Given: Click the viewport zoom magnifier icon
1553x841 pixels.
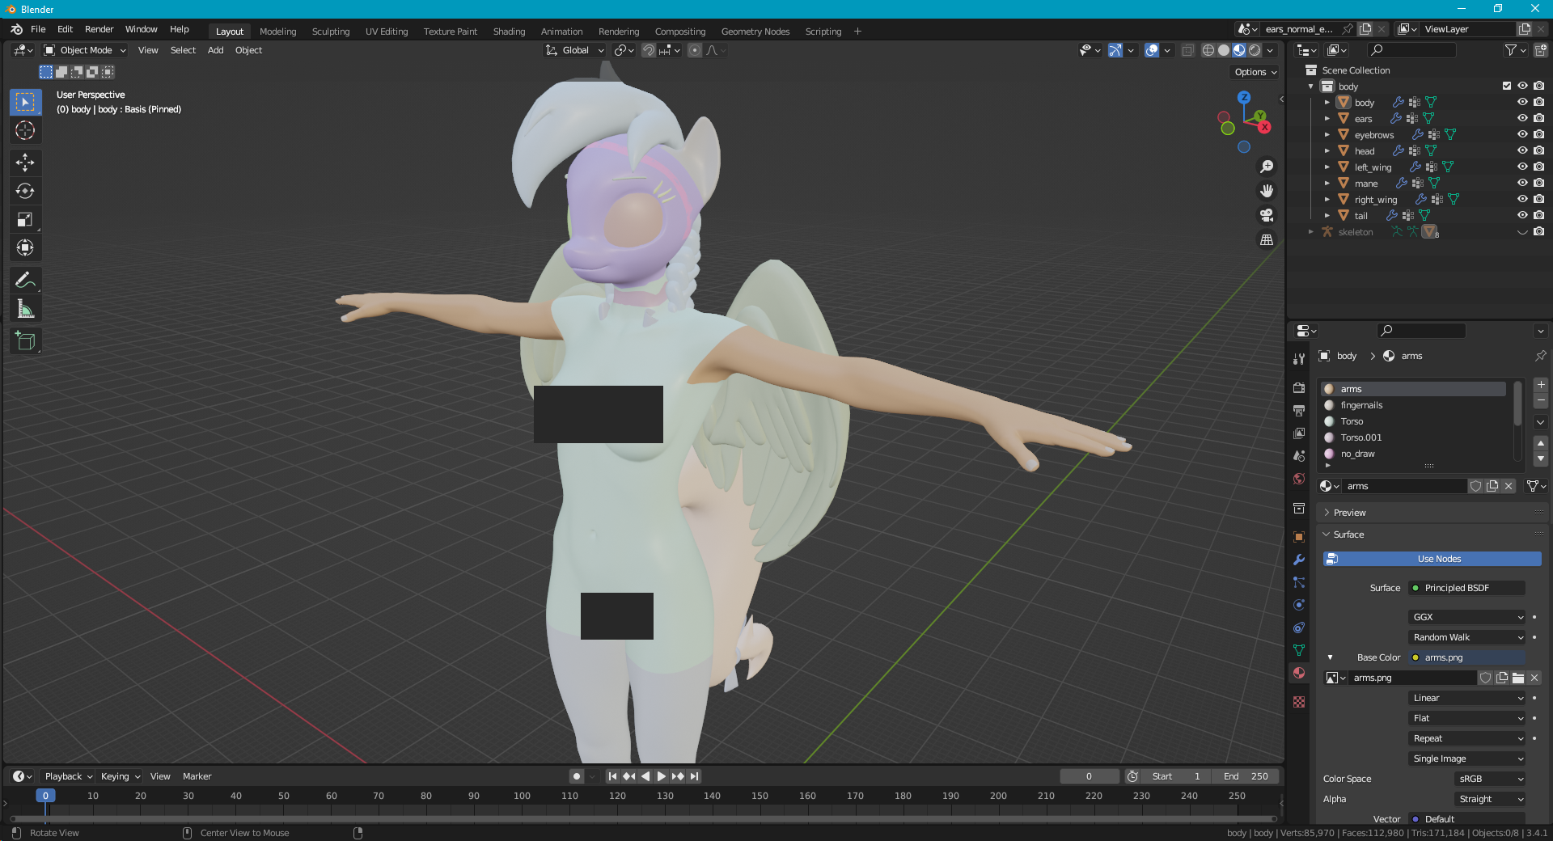Looking at the screenshot, I should tap(1267, 167).
